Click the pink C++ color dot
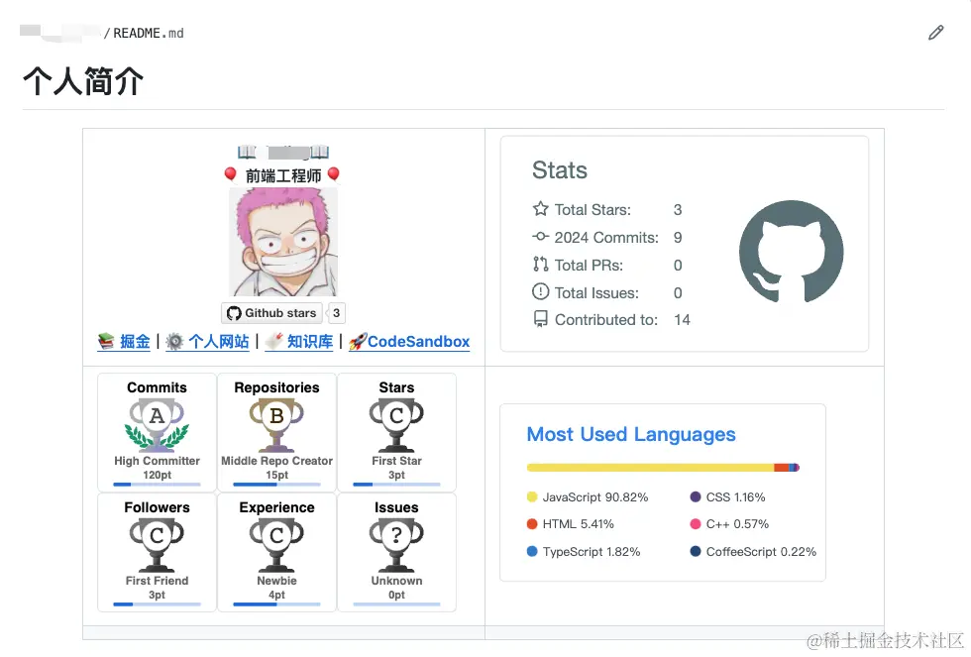971x657 pixels. [696, 524]
